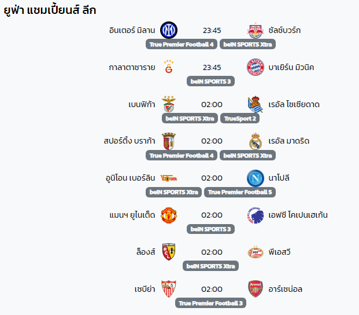Select True Premier Football 3 channel badge
This screenshot has width=359, height=315.
coord(212,303)
